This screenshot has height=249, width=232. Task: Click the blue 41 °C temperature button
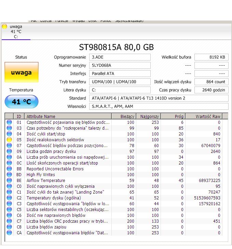(22, 102)
